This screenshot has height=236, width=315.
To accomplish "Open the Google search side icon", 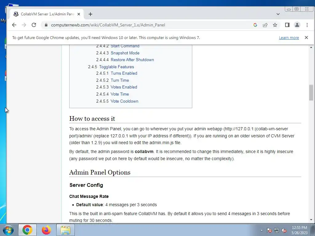I will tap(255, 25).
